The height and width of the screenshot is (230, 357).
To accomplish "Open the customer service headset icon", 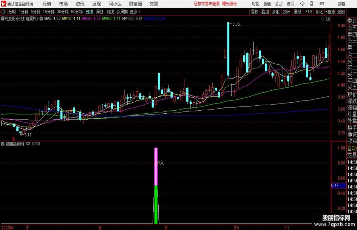I will tap(302, 4).
